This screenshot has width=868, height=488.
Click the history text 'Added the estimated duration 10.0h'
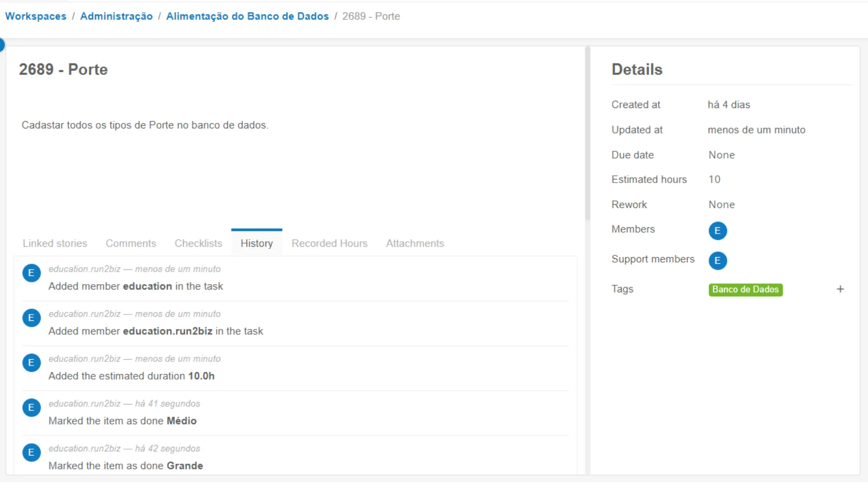pyautogui.click(x=132, y=376)
